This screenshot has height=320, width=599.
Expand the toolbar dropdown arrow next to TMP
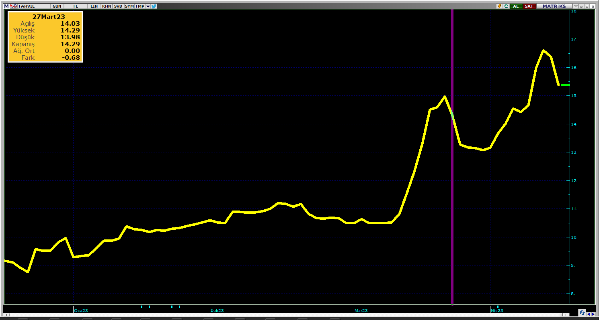pos(148,6)
